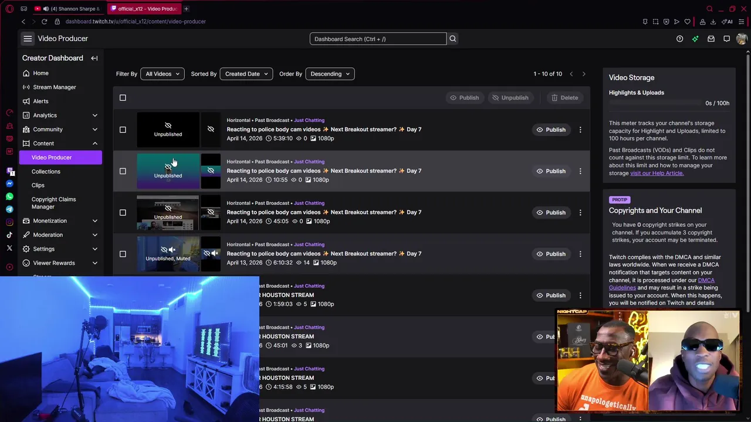Image resolution: width=751 pixels, height=422 pixels.
Task: Open the Filter By All Videos dropdown
Action: tap(163, 74)
